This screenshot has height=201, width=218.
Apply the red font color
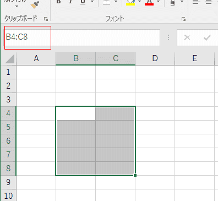pyautogui.click(x=149, y=2)
